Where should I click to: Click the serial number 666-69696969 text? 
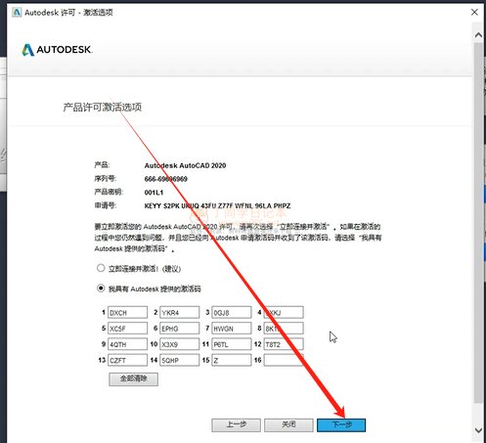[x=165, y=179]
